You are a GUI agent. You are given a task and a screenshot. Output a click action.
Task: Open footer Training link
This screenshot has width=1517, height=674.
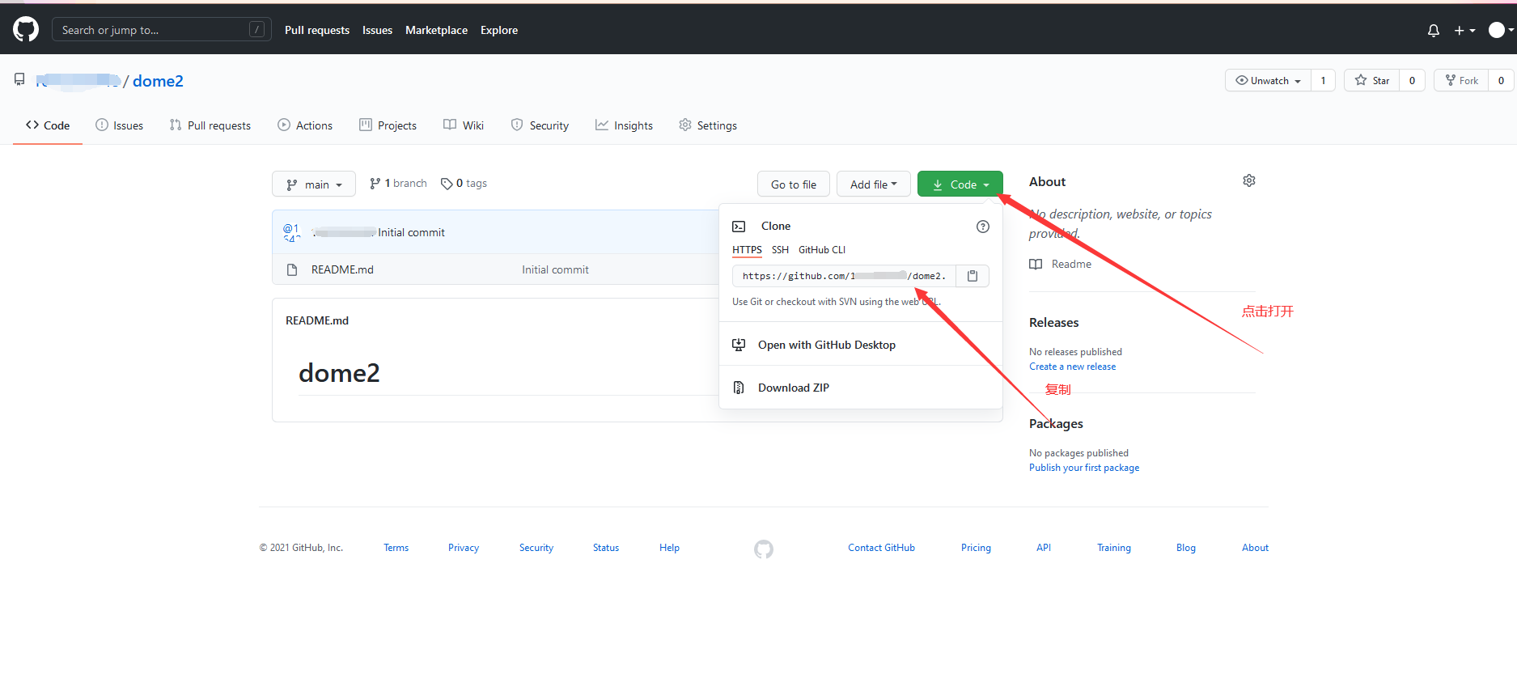(x=1114, y=548)
